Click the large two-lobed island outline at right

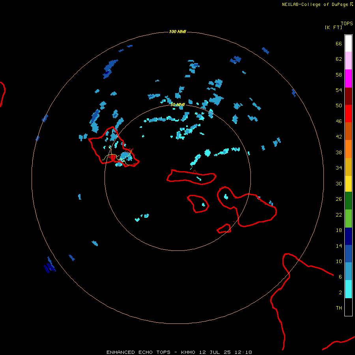(247, 206)
